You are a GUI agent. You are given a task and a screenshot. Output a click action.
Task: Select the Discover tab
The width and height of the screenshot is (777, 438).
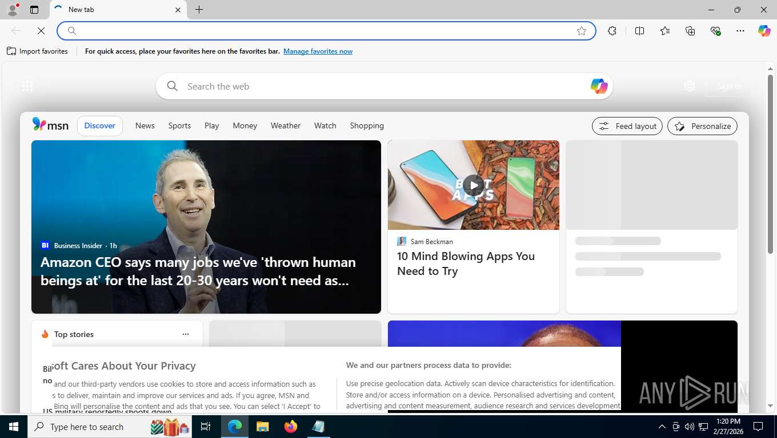pyautogui.click(x=100, y=125)
